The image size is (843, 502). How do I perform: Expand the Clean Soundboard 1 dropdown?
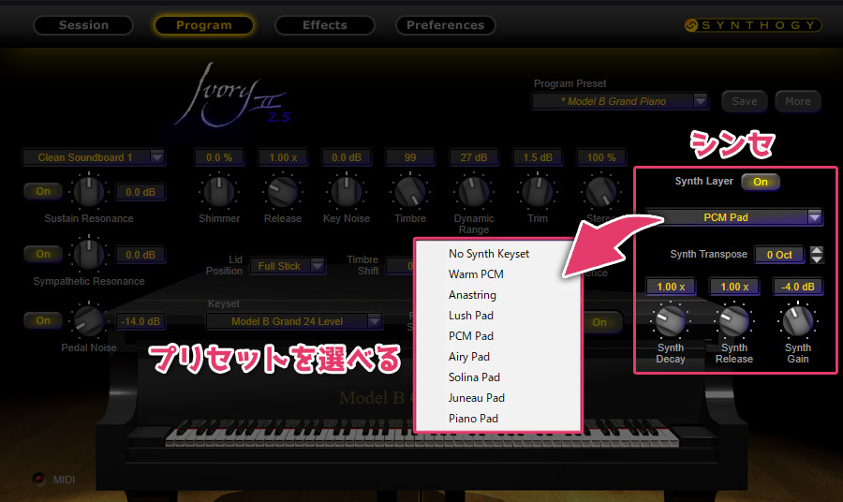pyautogui.click(x=94, y=157)
